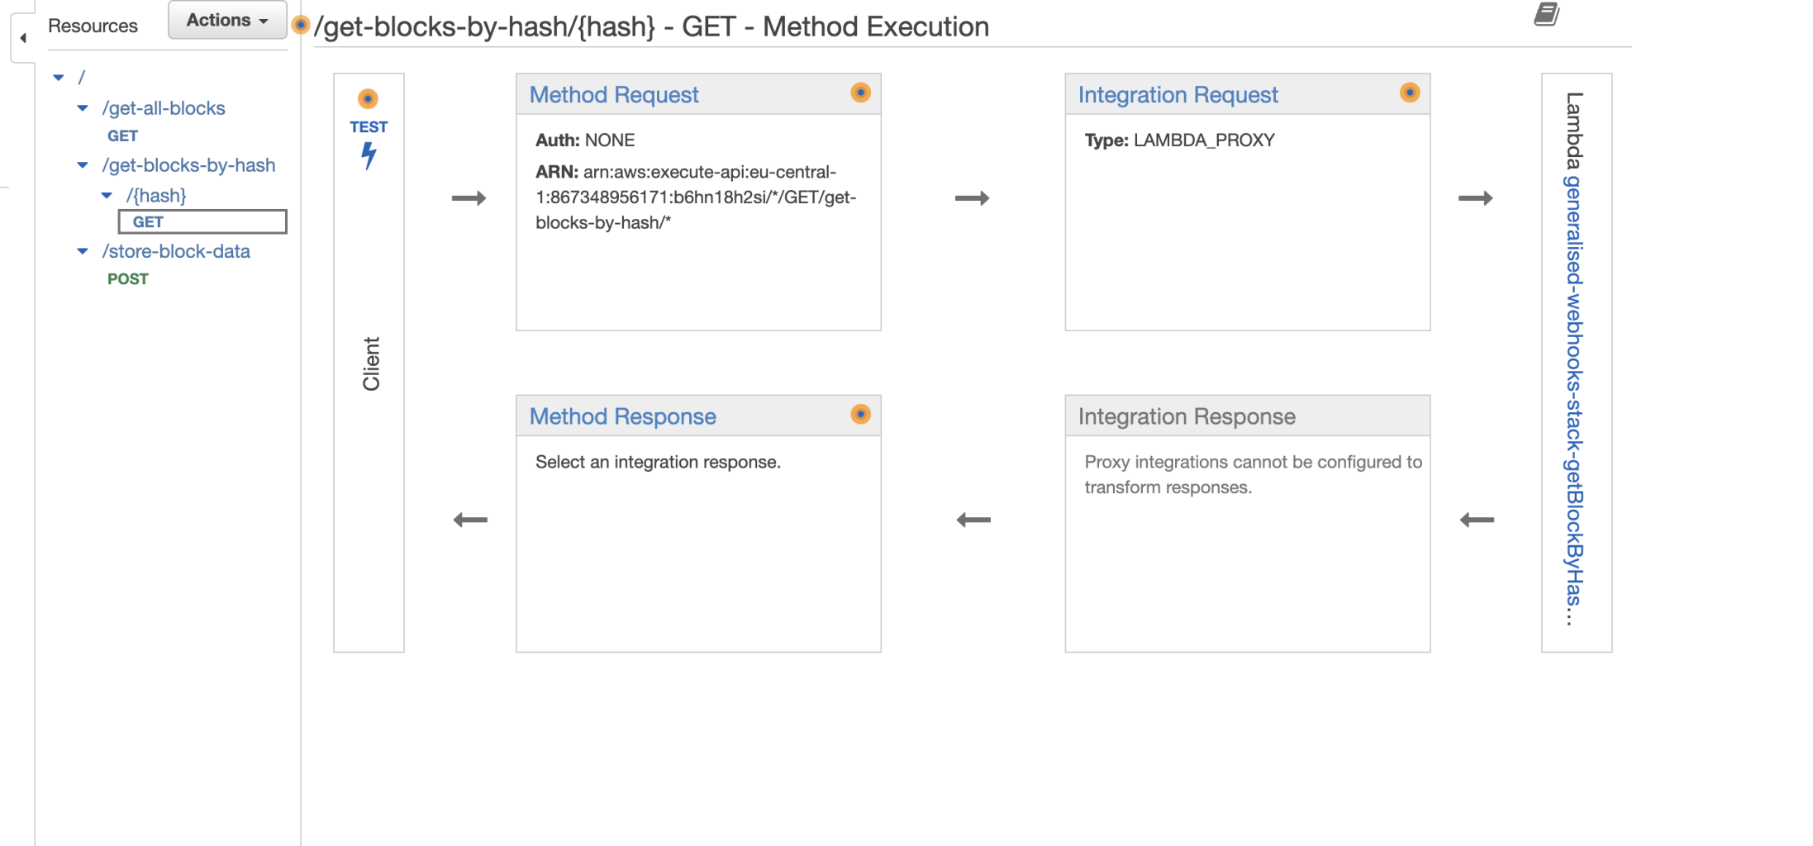Click the orange dot above TEST

(368, 99)
